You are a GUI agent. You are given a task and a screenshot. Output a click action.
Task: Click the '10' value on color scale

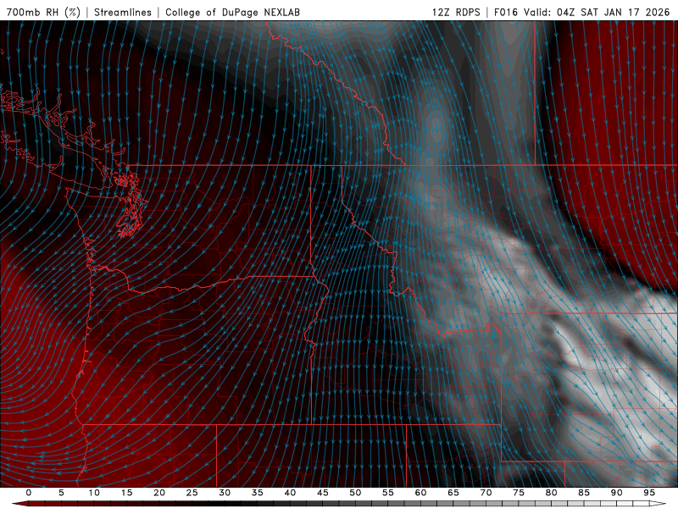[94, 493]
